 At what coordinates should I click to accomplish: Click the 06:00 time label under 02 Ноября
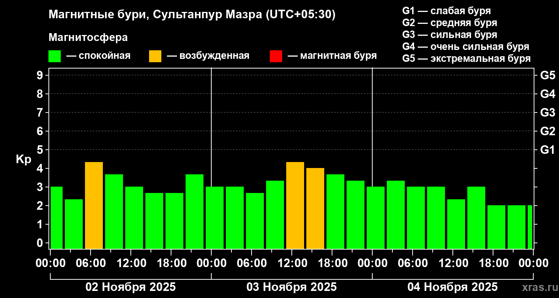click(x=91, y=263)
